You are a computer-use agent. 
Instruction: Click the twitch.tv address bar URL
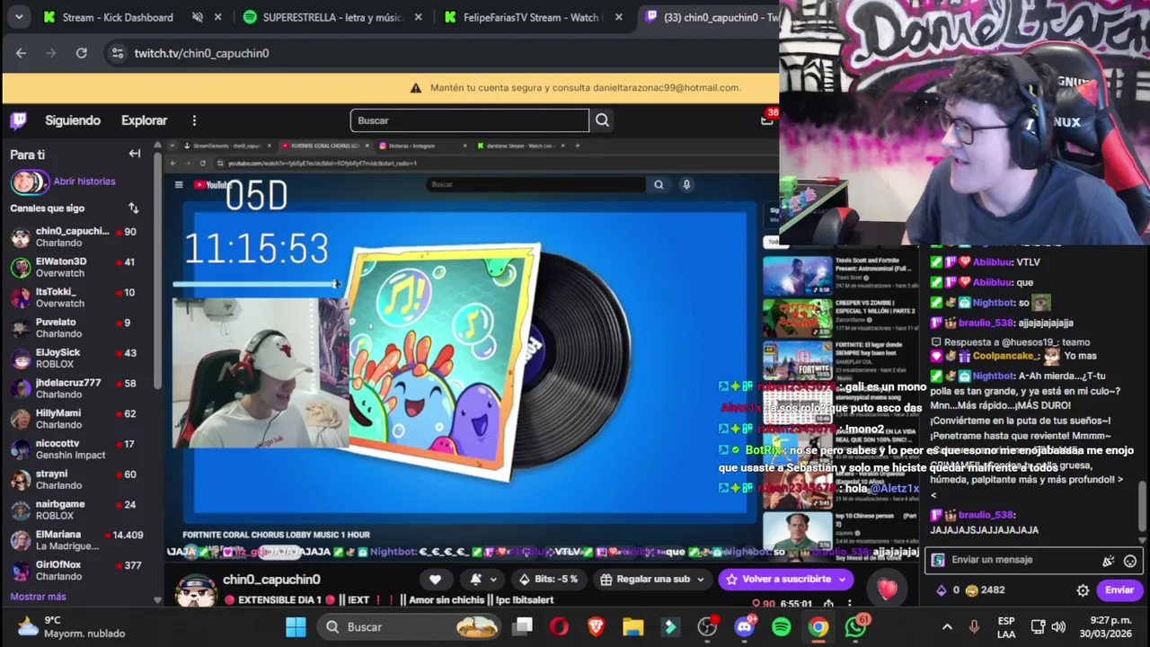tap(201, 53)
